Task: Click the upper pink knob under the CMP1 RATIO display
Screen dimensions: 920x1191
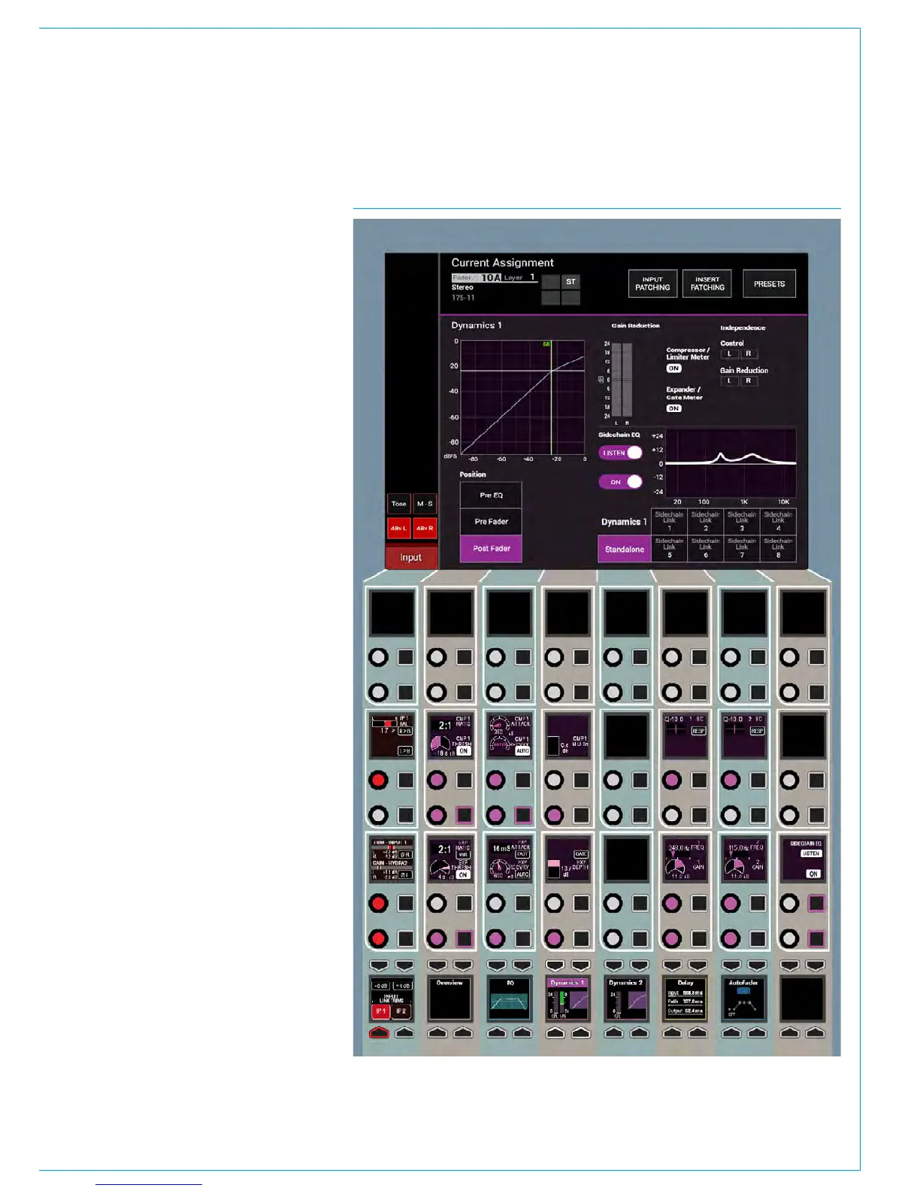Action: click(x=437, y=780)
